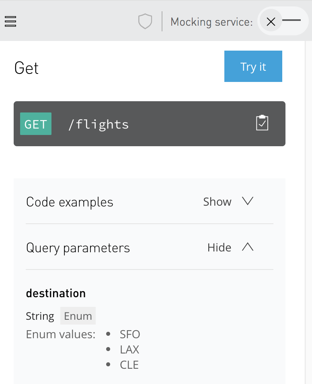Image resolution: width=312 pixels, height=384 pixels.
Task: Click the Enum type badge
Action: pyautogui.click(x=78, y=316)
